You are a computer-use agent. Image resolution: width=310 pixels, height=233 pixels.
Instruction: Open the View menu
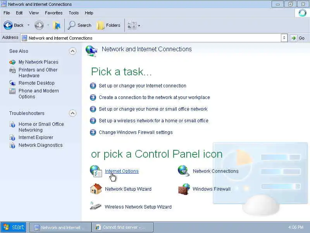tap(34, 13)
